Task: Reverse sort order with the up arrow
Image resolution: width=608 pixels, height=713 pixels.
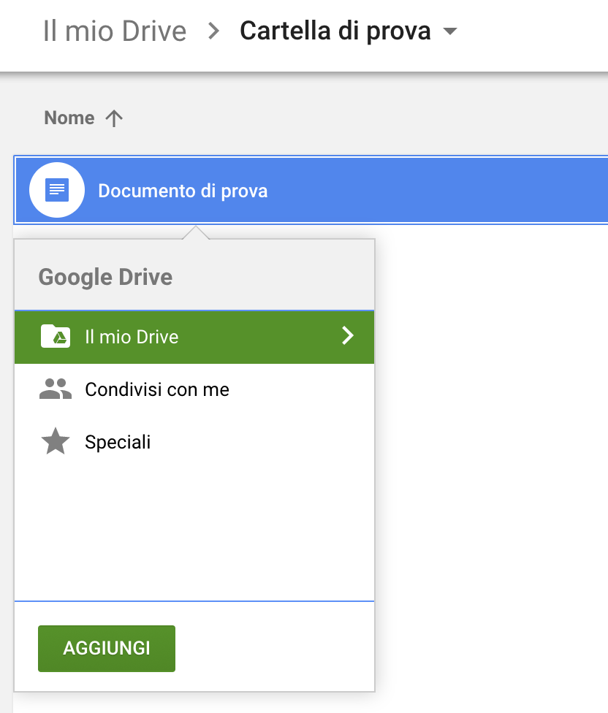Action: 114,118
